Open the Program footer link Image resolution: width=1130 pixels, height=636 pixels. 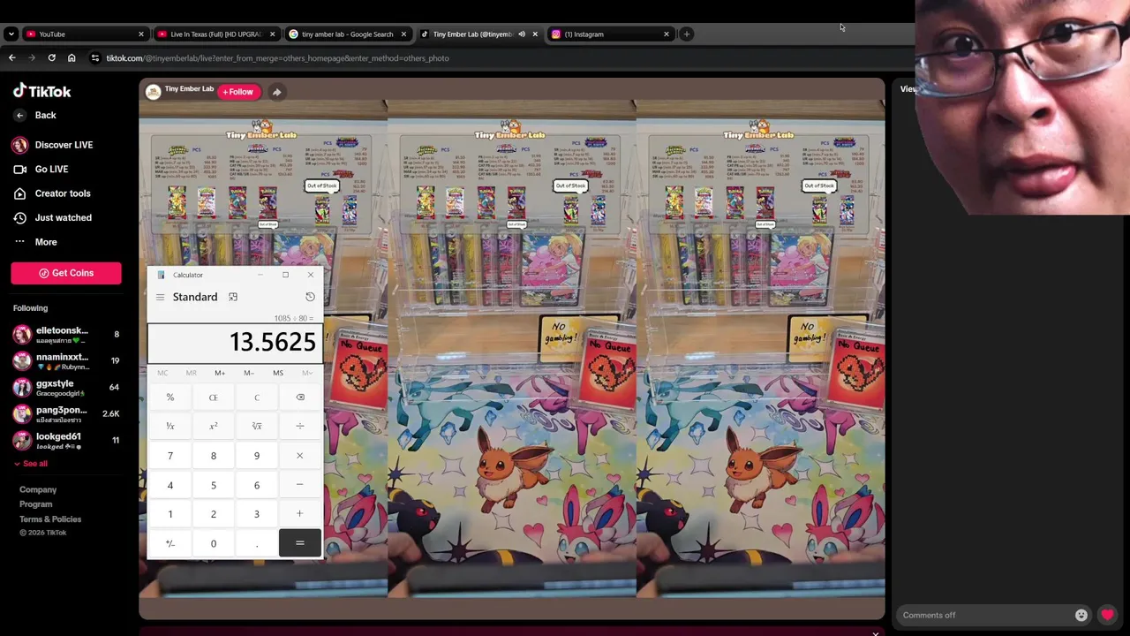(x=36, y=504)
